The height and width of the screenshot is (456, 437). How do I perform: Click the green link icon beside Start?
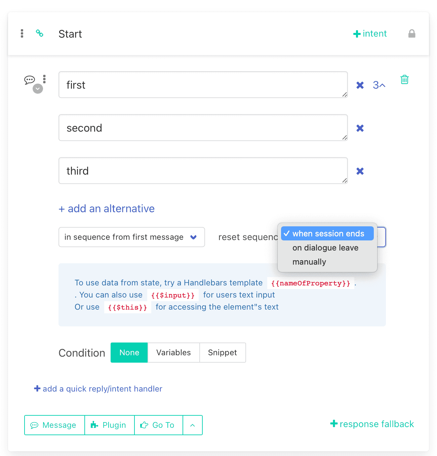(x=40, y=33)
